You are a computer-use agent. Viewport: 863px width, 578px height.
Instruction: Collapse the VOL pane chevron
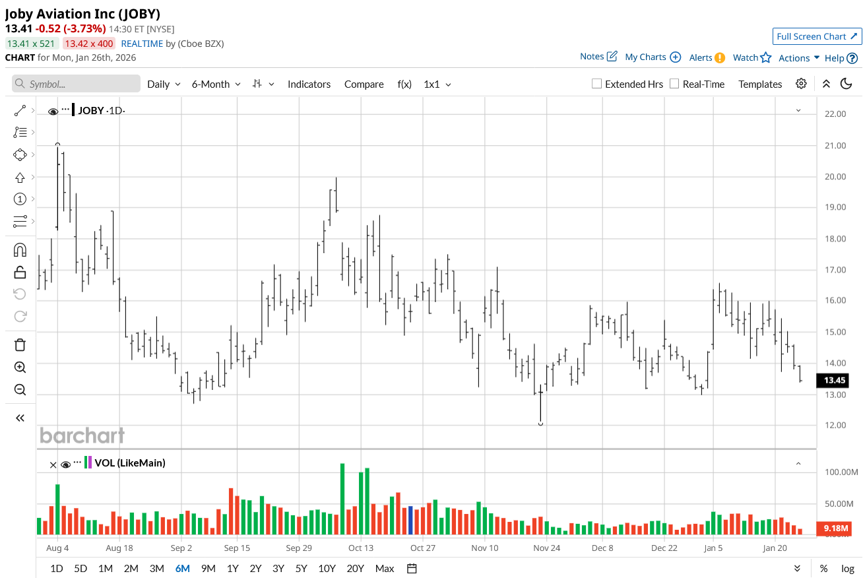point(798,463)
